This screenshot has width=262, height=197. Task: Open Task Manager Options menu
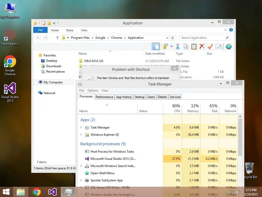click(93, 91)
